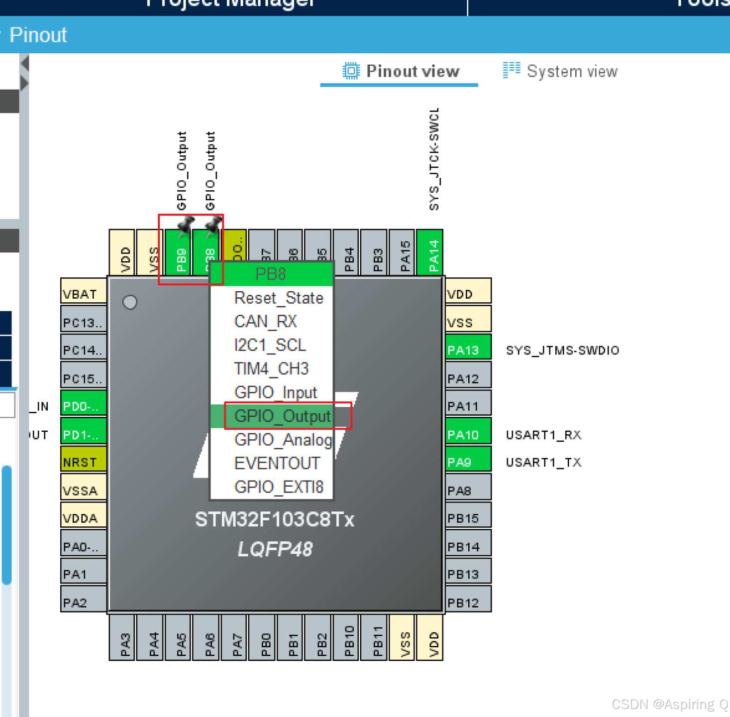Click the PB2 pin
This screenshot has height=717, width=730.
pos(317,637)
